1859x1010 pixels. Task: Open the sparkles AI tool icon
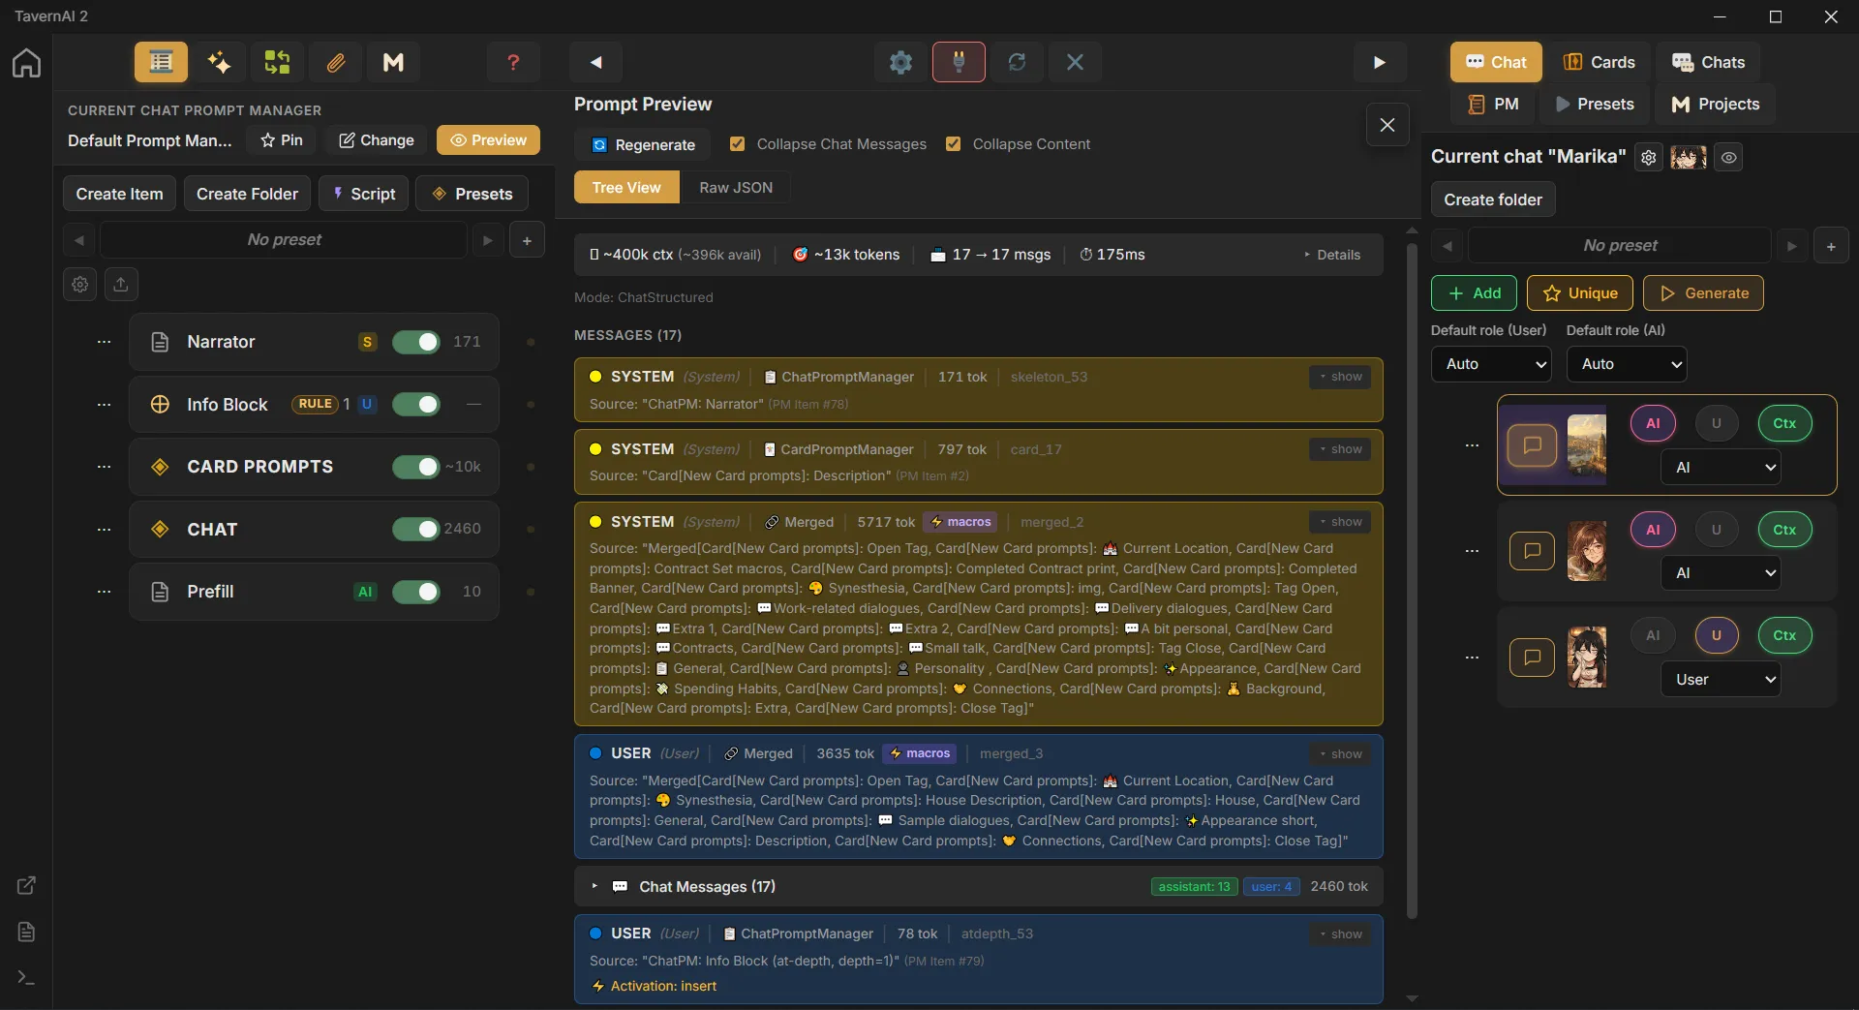pyautogui.click(x=219, y=62)
